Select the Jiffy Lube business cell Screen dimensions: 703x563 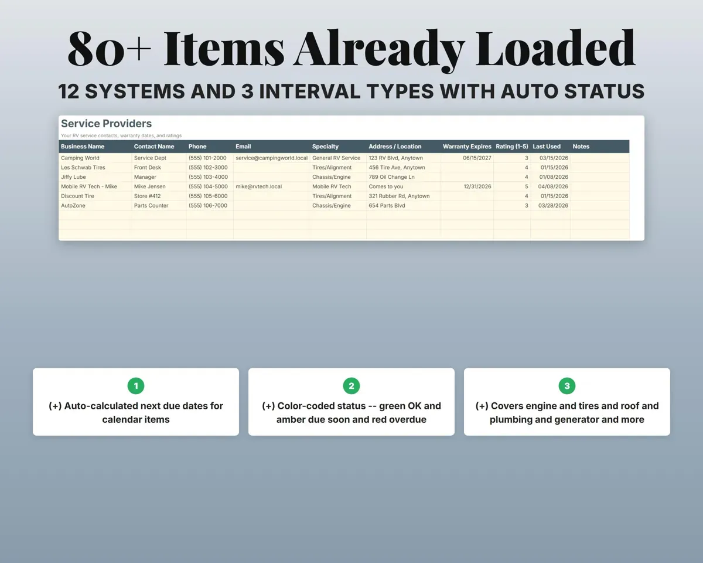point(95,177)
